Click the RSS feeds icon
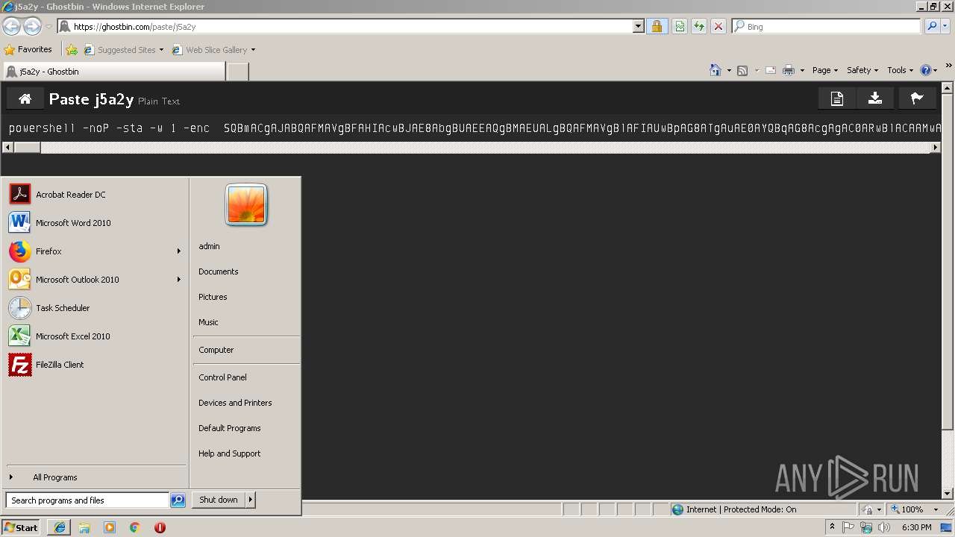Screen dimensions: 955x537 point(742,70)
